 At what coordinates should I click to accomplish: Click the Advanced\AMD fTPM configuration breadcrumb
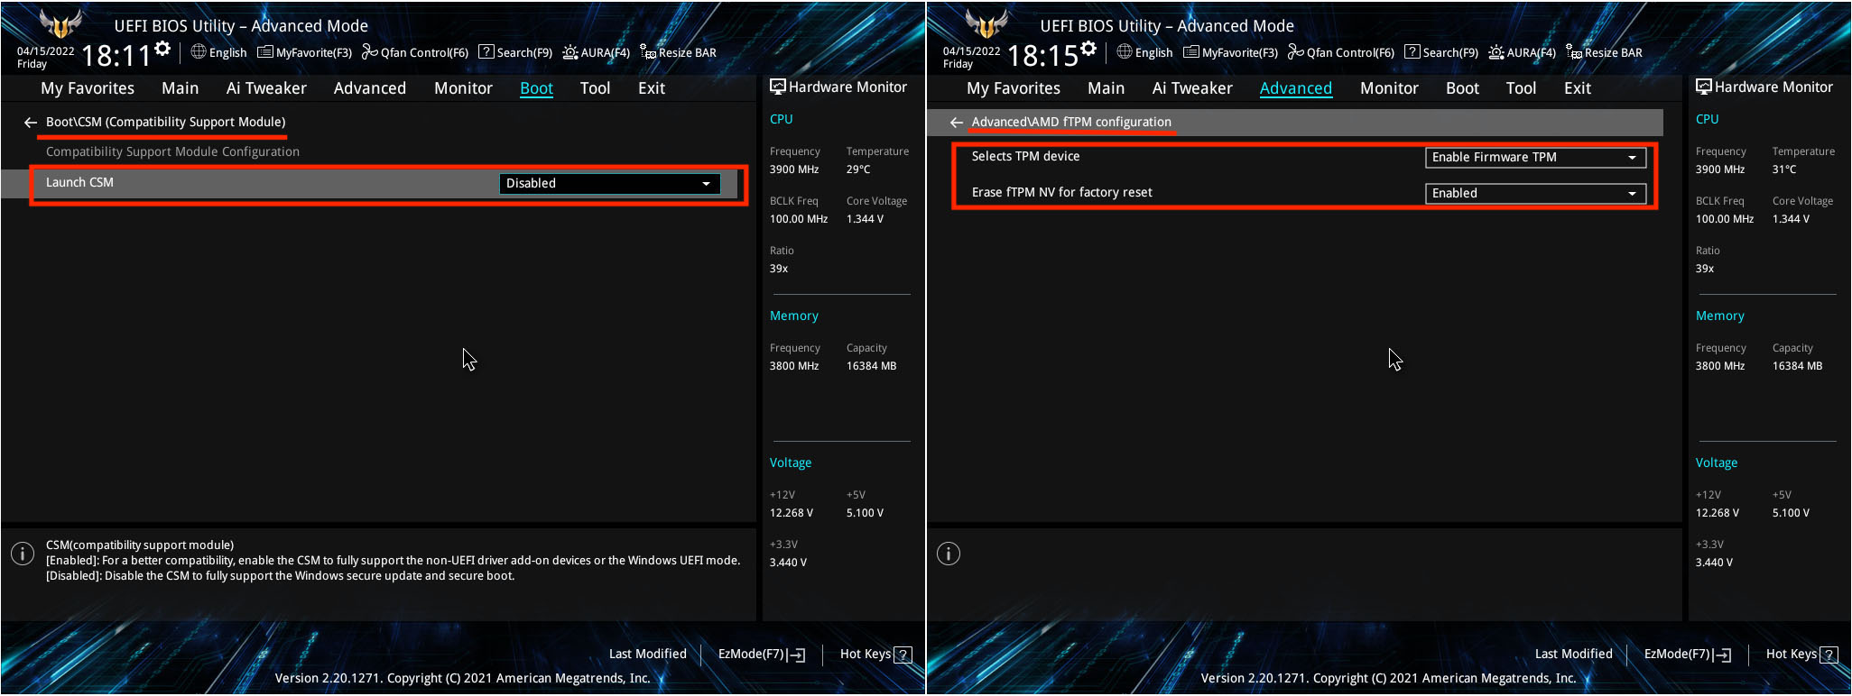click(x=1071, y=122)
